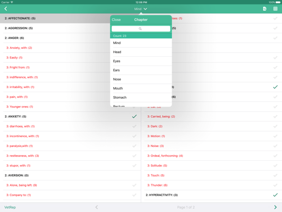This screenshot has width=282, height=212.
Task: Go to next page with right arrow
Action: pos(275,207)
